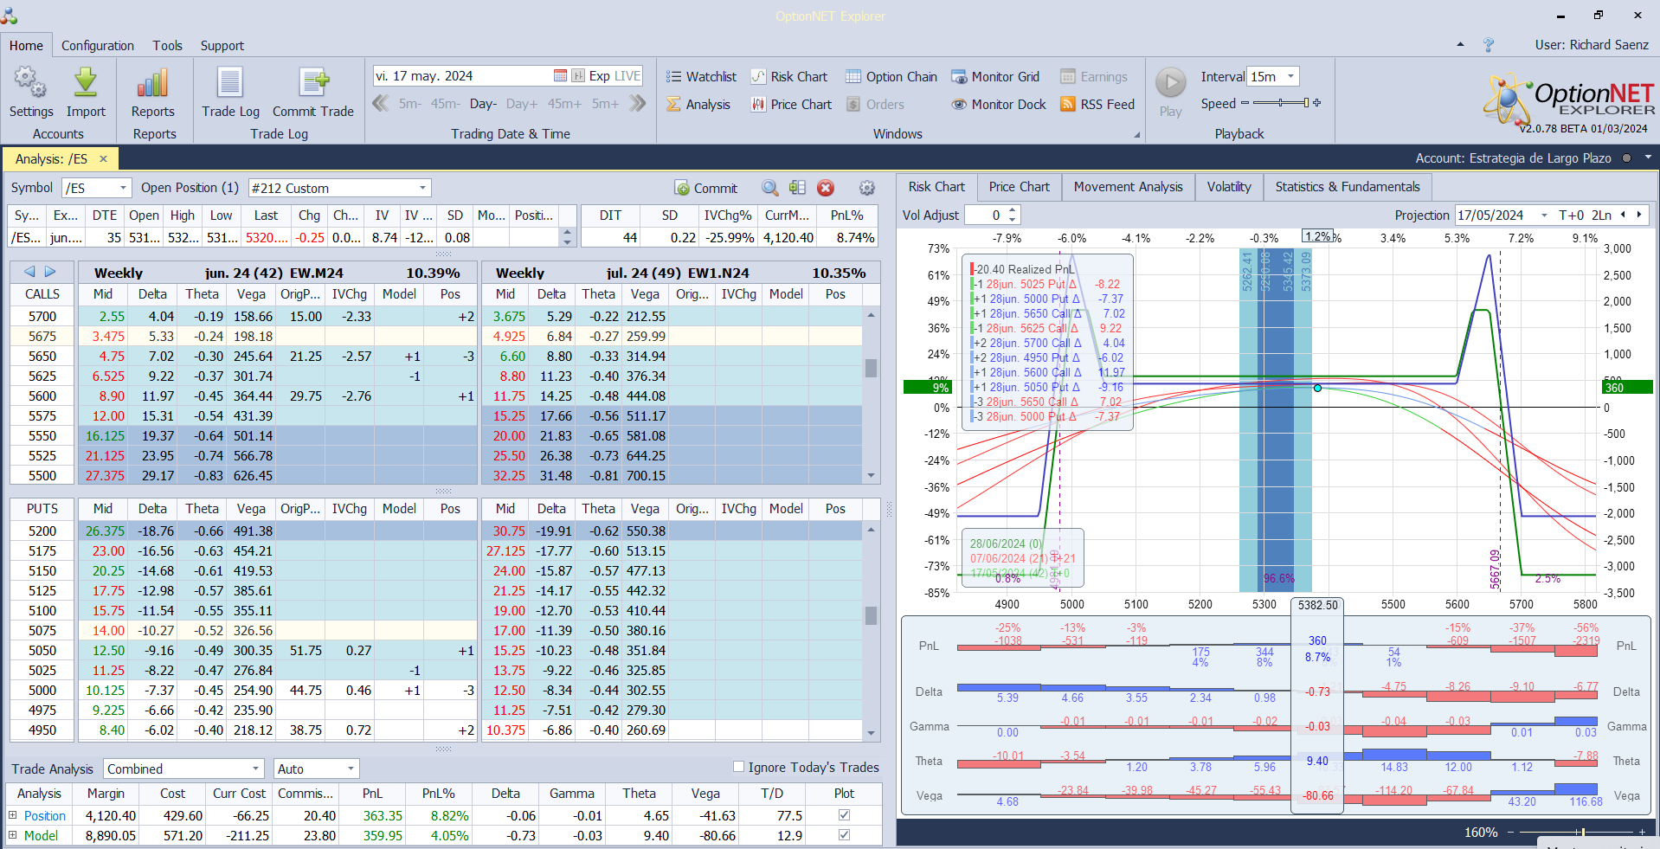Viewport: 1660px width, 849px height.
Task: Open the Monitor Grid window
Action: 995,77
